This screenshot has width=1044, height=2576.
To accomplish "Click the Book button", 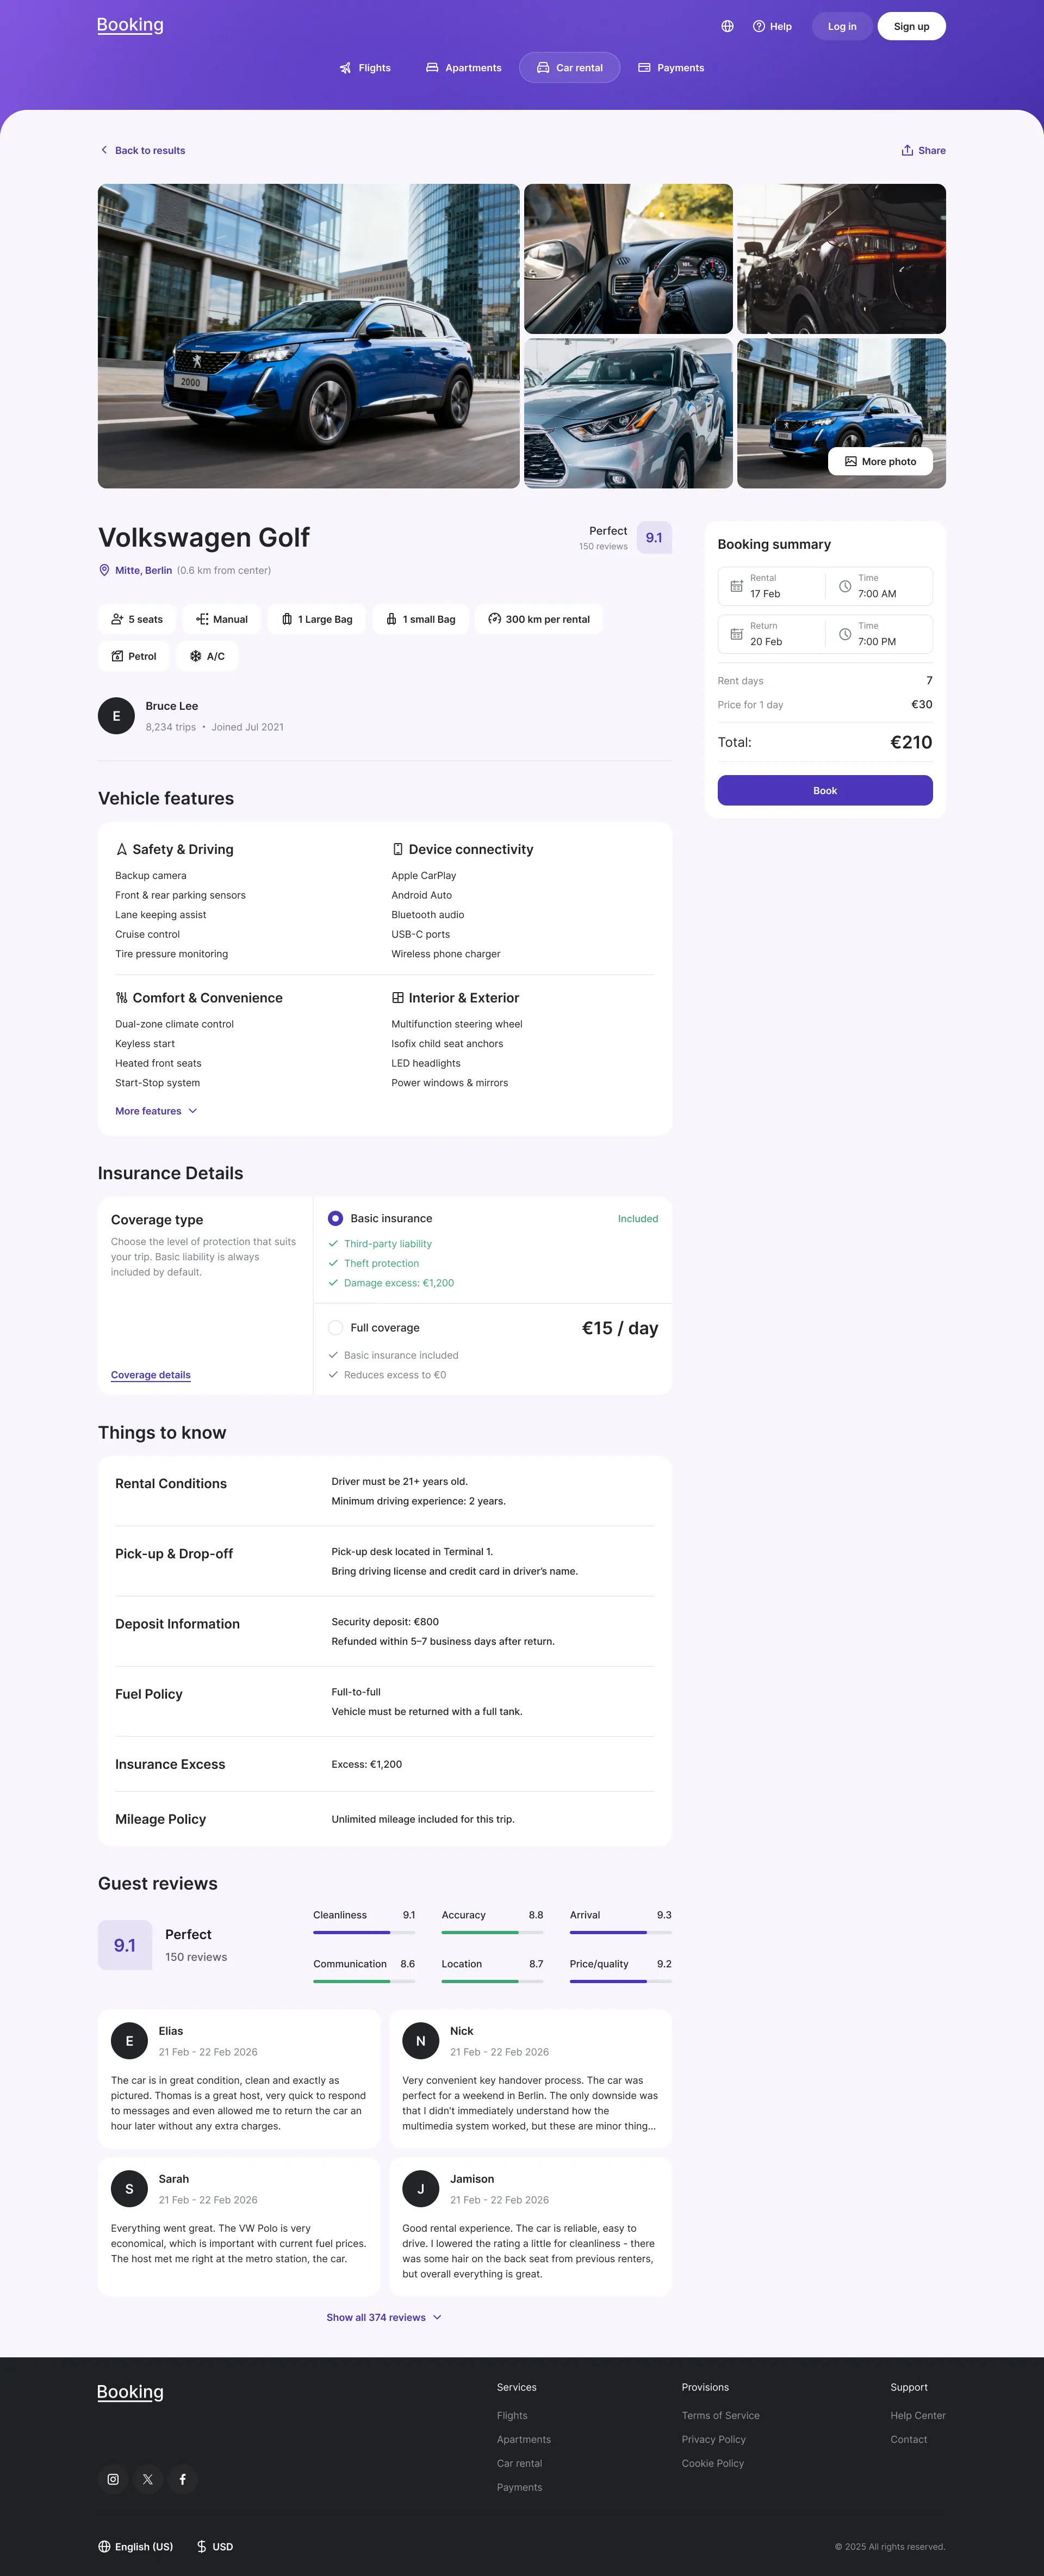I will (x=825, y=790).
